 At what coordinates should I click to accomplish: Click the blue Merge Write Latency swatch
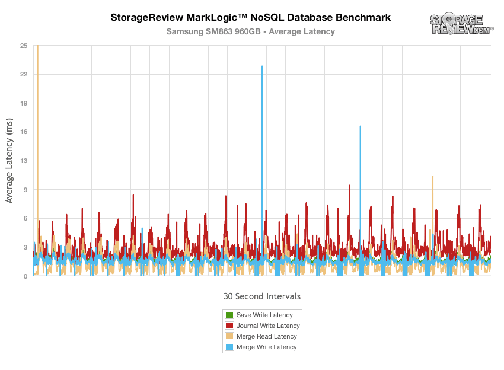229,347
